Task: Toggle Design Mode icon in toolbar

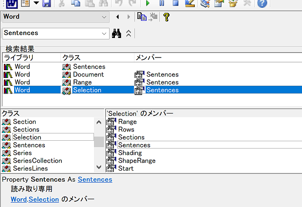Action: tap(190, 4)
